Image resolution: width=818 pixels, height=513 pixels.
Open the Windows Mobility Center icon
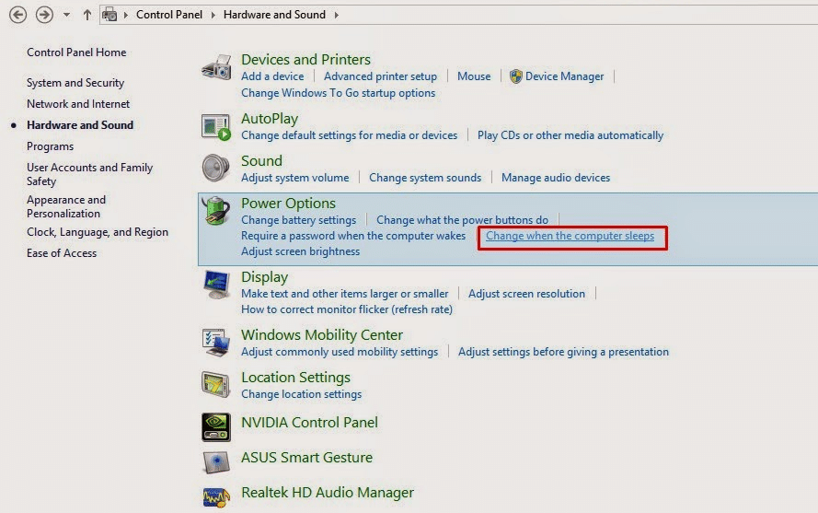click(x=216, y=343)
